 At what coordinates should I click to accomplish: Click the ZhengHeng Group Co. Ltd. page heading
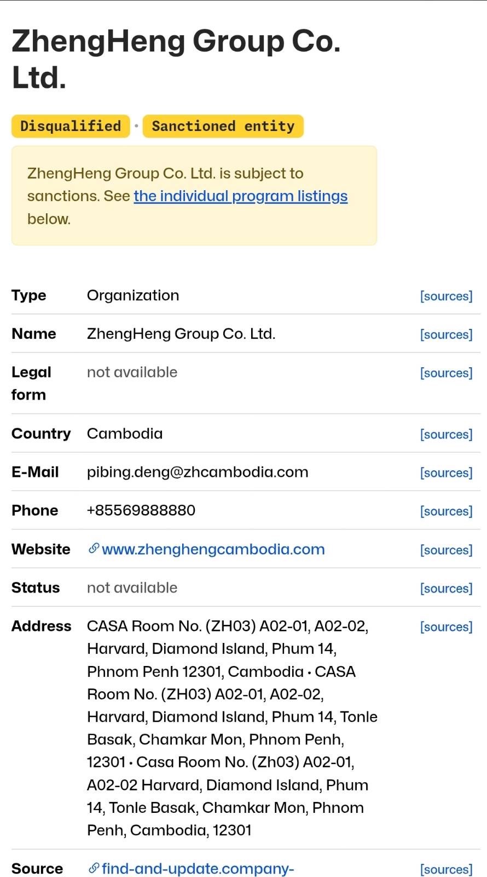coord(176,59)
